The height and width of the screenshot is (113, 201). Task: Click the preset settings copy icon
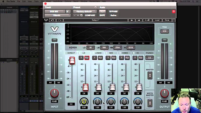[82, 15]
